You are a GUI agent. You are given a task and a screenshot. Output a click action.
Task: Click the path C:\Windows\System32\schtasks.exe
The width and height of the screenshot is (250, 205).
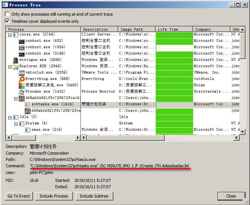pos(62,159)
